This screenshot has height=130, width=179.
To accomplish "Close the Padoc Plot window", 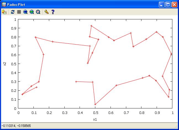I will (174, 4).
